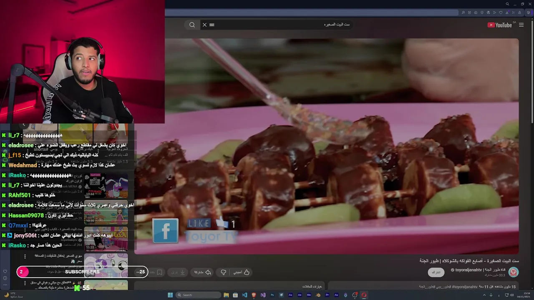Launch After Effects from the taskbar
The image size is (534, 300).
point(300,295)
